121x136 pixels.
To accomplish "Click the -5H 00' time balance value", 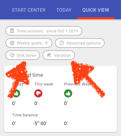I will click(40, 123).
